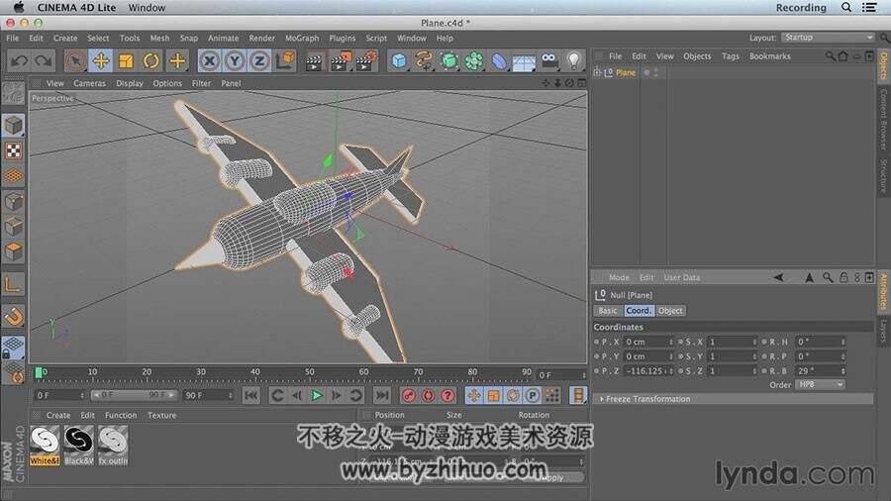Click the Undo arrow icon

coord(19,60)
